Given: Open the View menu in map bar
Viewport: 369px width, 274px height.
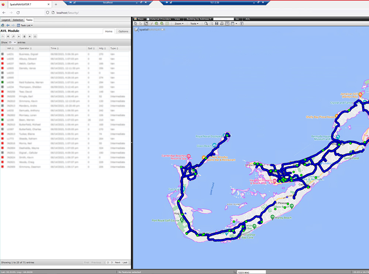Looking at the screenshot, I should [177, 19].
